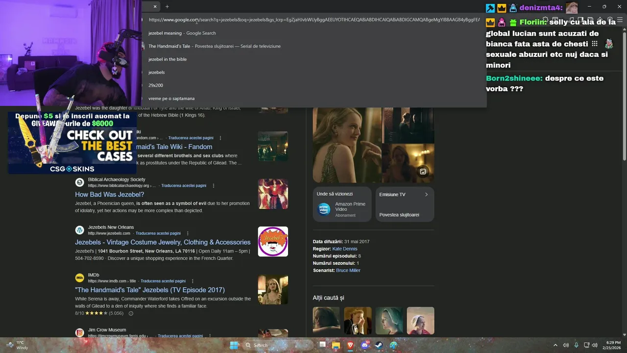This screenshot has height=353, width=627.
Task: Choose the 'jezebel meaning' Google Search suggestion
Action: 314,33
